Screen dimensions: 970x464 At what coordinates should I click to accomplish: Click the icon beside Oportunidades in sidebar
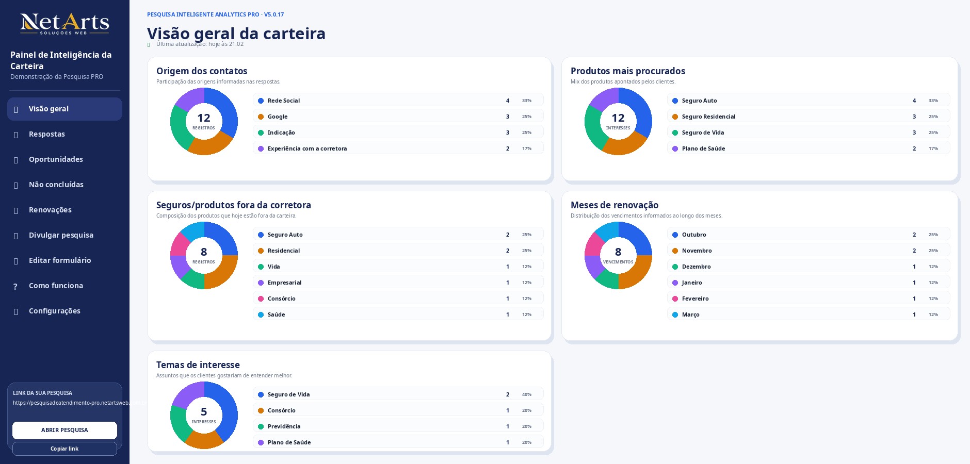tap(16, 160)
